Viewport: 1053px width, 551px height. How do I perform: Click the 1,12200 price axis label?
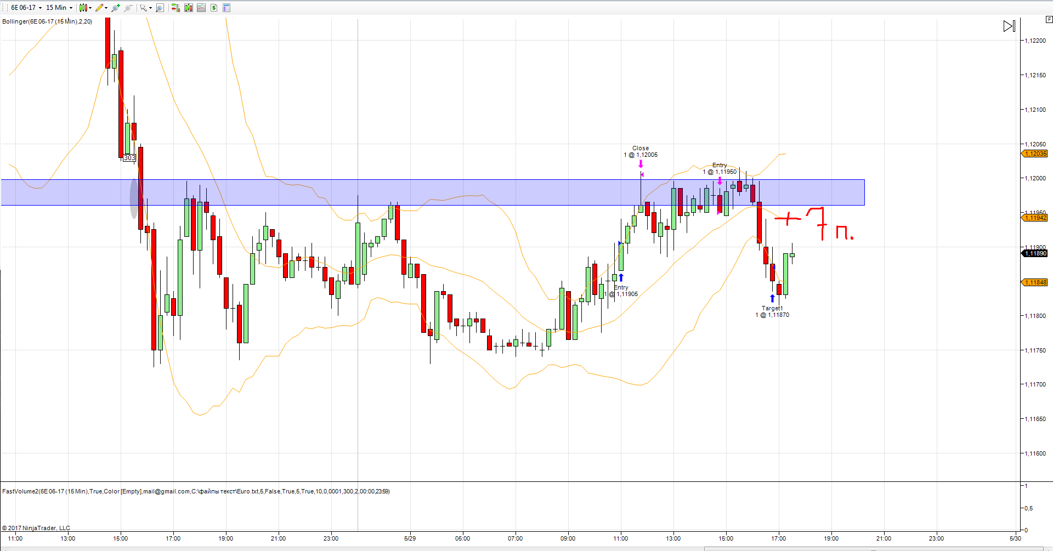tap(1035, 41)
